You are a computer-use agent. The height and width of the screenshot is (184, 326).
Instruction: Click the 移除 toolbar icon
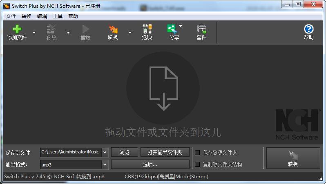click(x=51, y=29)
